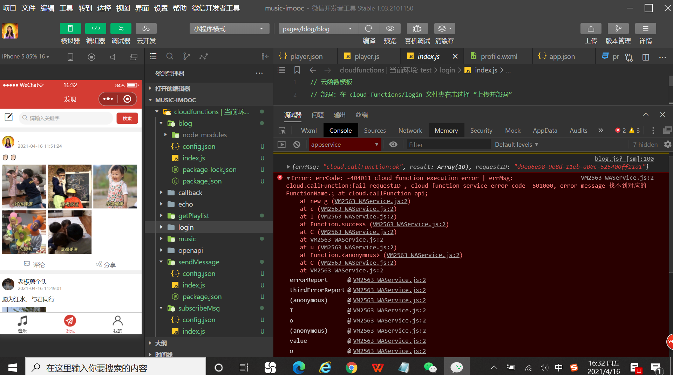Select the element inspector arrow icon

click(282, 131)
